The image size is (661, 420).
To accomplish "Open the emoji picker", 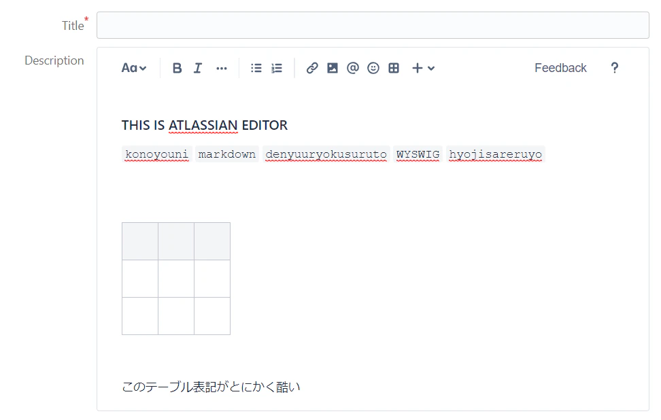I will tap(373, 68).
